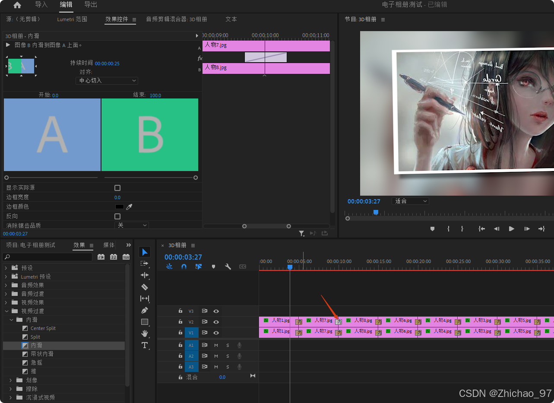This screenshot has width=554, height=403.
Task: Expand the 擦除 transitions folder
Action: [11, 389]
